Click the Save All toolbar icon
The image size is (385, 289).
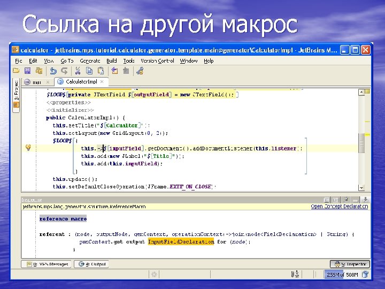27,71
